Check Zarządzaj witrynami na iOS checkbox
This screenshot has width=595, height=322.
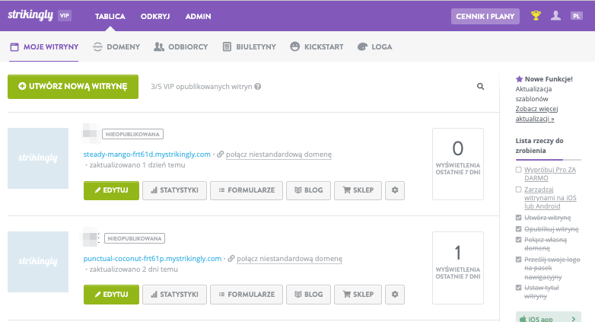[x=518, y=190]
